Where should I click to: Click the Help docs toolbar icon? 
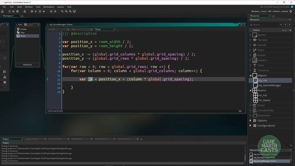point(55,12)
